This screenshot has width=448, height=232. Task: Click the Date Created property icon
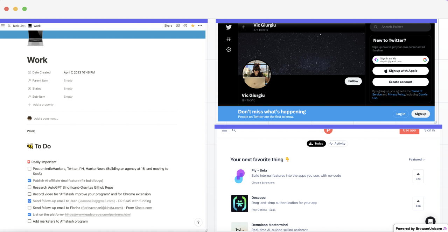(x=29, y=72)
